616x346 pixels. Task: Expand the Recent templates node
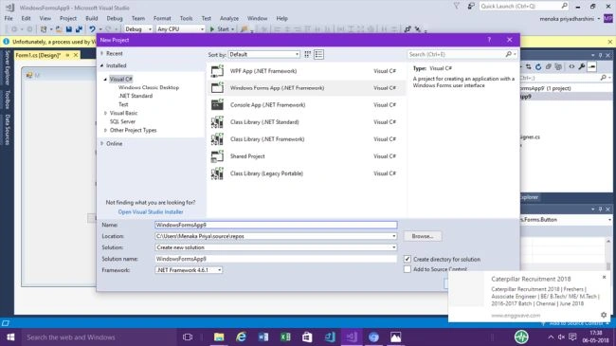click(101, 53)
